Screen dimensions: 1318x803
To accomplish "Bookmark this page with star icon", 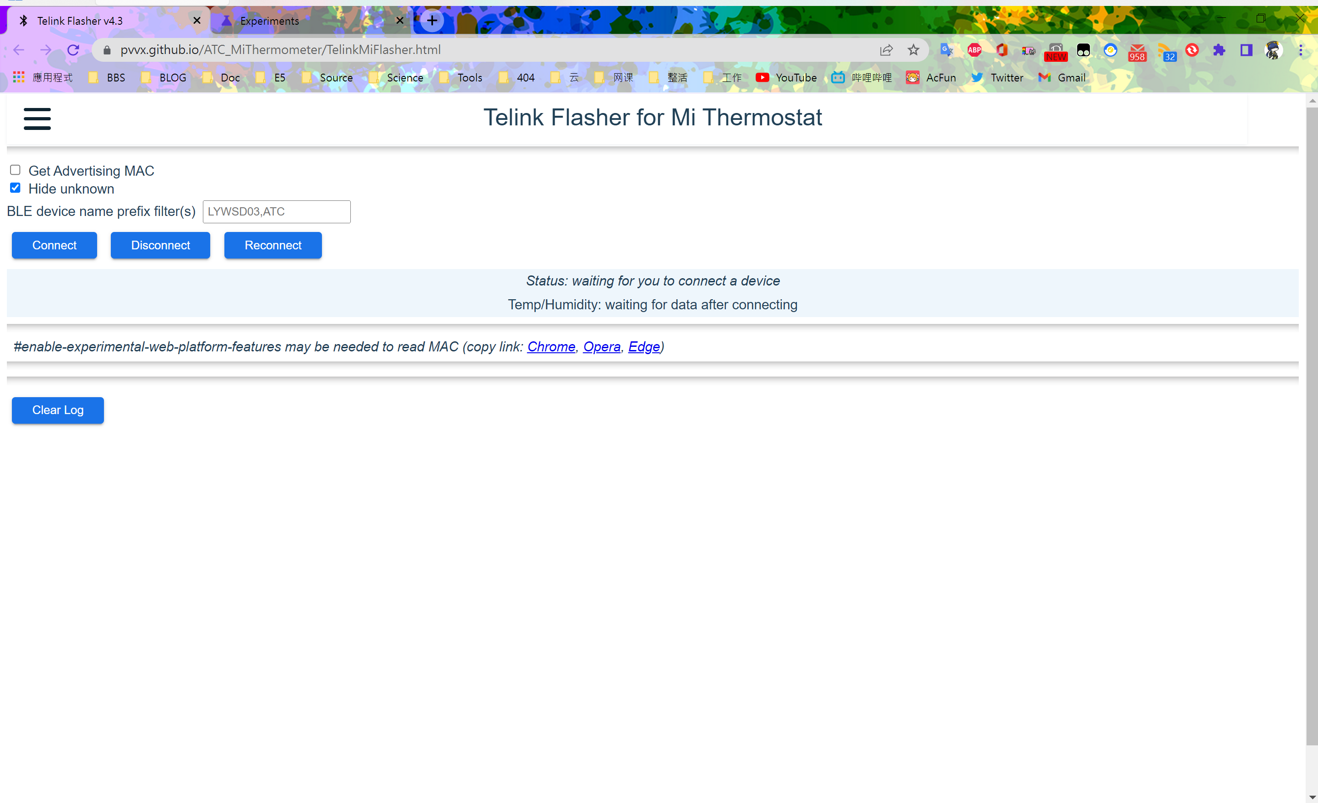I will click(x=913, y=50).
